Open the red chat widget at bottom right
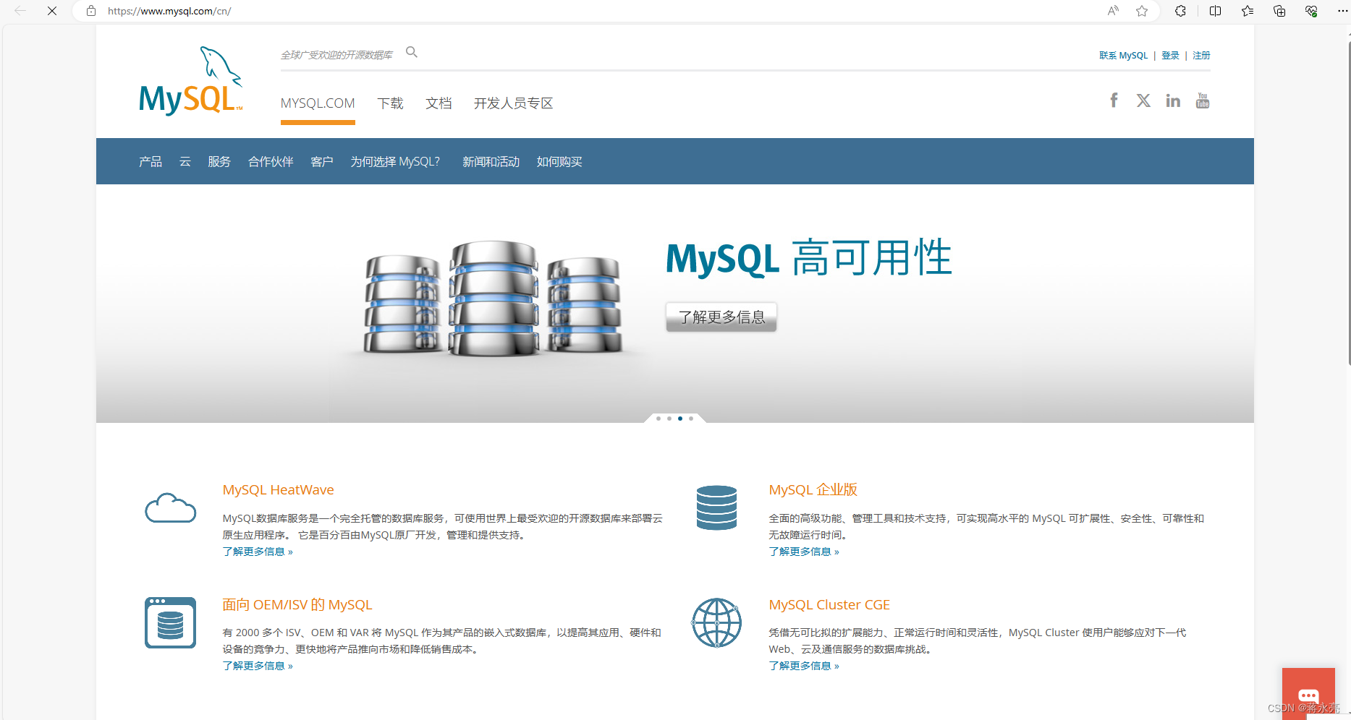Viewport: 1351px width, 720px height. [1308, 695]
